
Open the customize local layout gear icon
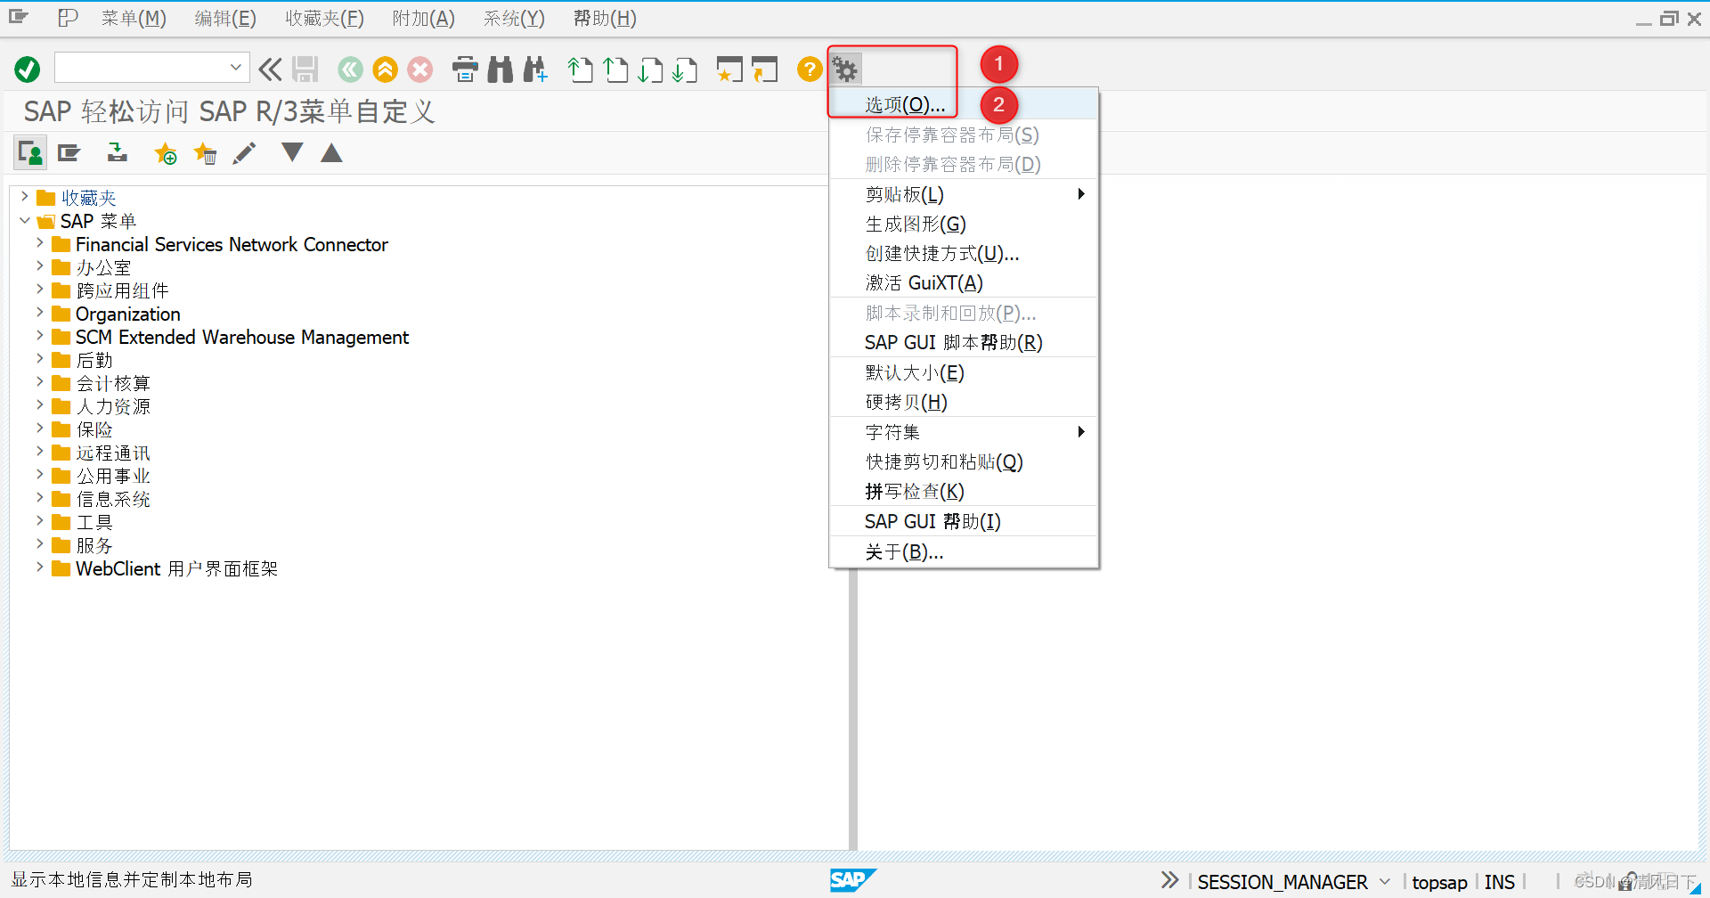pyautogui.click(x=844, y=69)
